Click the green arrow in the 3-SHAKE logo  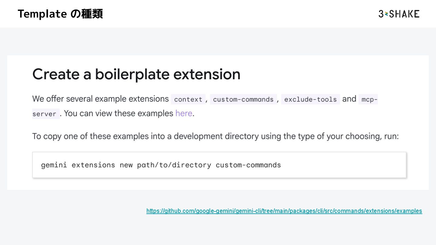pos(386,14)
